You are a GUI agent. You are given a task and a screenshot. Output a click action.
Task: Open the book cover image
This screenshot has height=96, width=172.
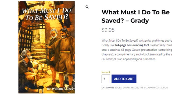(46, 47)
